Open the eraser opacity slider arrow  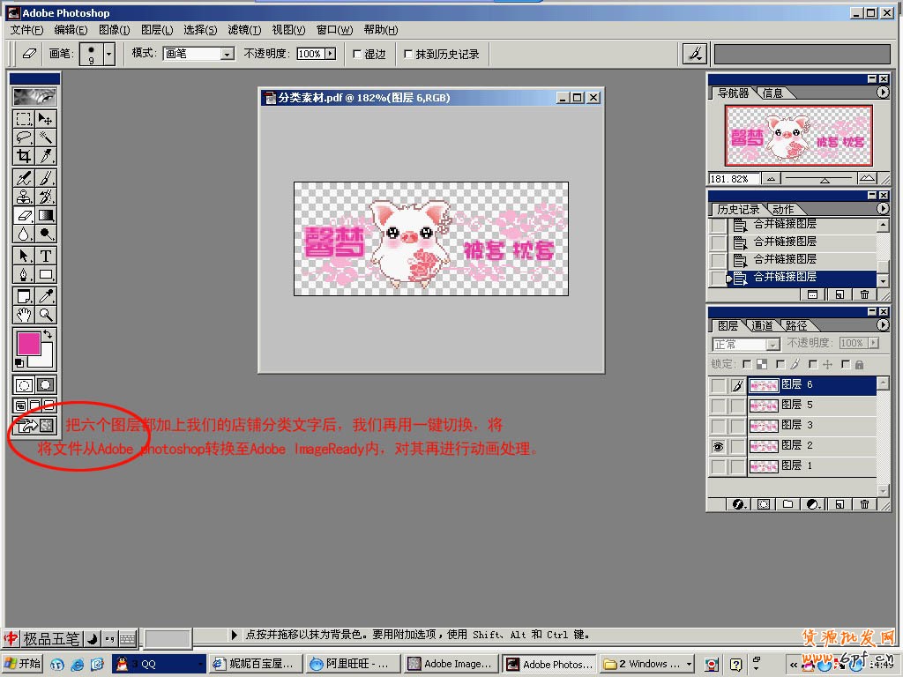(330, 54)
